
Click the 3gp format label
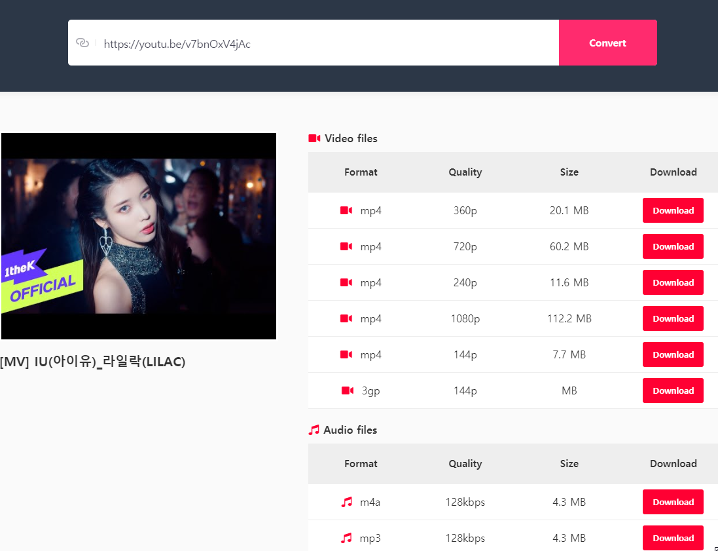click(371, 391)
